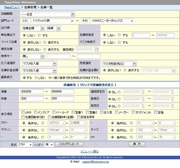Check the サブジャンル checkbox
The height and width of the screenshot is (168, 180).
[134, 112]
